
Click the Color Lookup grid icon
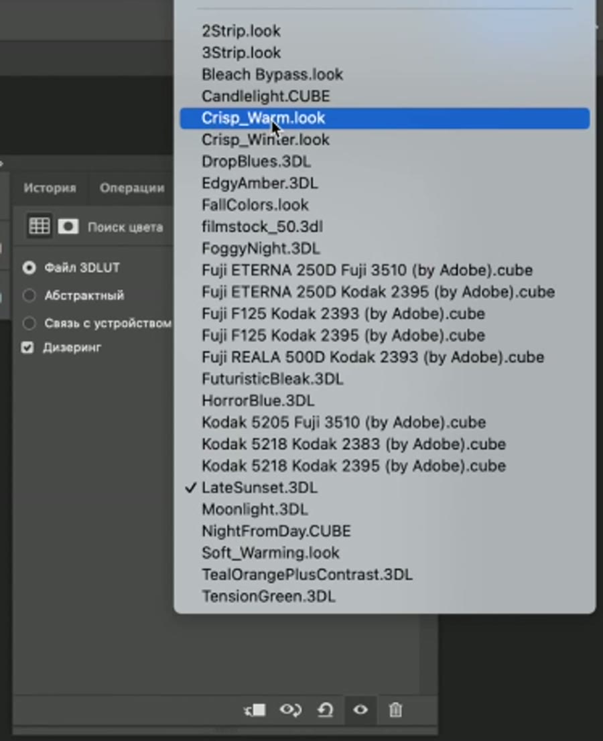click(x=40, y=226)
